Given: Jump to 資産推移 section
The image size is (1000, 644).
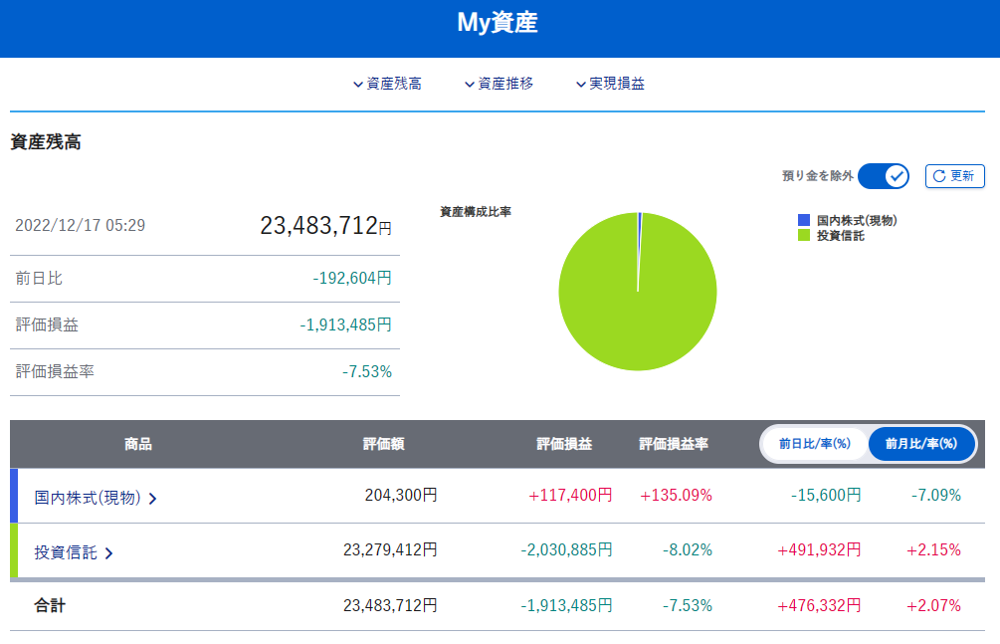Looking at the screenshot, I should 499,84.
